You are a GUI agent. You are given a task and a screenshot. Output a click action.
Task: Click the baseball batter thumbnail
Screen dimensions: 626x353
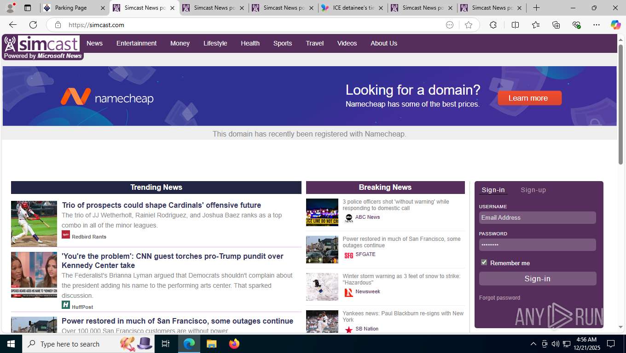[34, 224]
